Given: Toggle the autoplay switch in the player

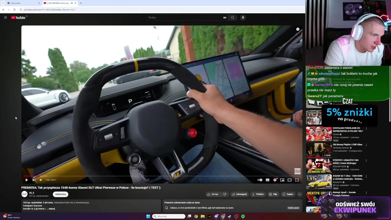Looking at the screenshot, I should 260,180.
